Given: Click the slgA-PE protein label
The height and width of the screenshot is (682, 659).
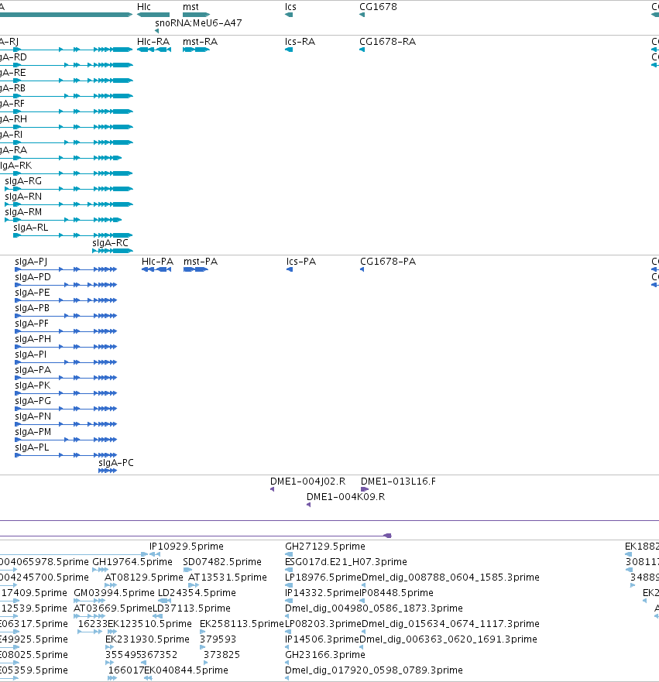Looking at the screenshot, I should [x=33, y=293].
